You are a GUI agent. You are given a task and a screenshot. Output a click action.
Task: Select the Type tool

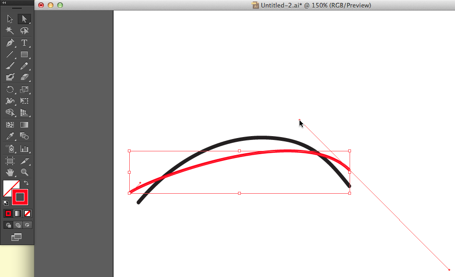pyautogui.click(x=24, y=43)
